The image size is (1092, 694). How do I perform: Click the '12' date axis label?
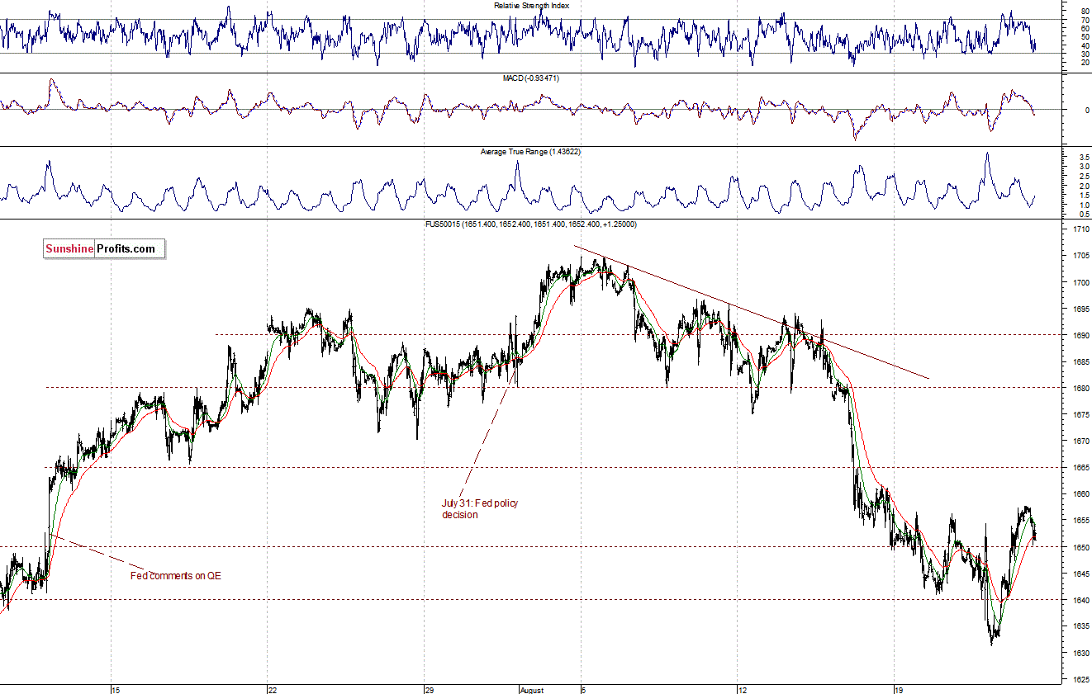tap(742, 689)
